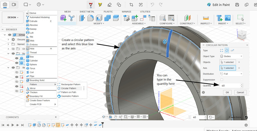Toggle visibility eye of top component
257x131 pixels.
point(10,35)
